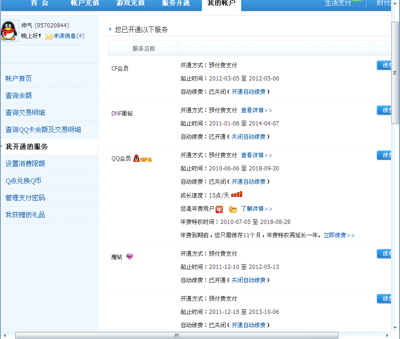Switch to 帐户充值 tab
The image size is (400, 339).
[x=85, y=3]
